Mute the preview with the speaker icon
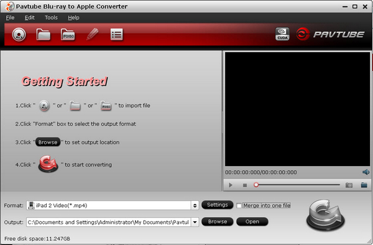This screenshot has width=373, height=245. click(366, 172)
